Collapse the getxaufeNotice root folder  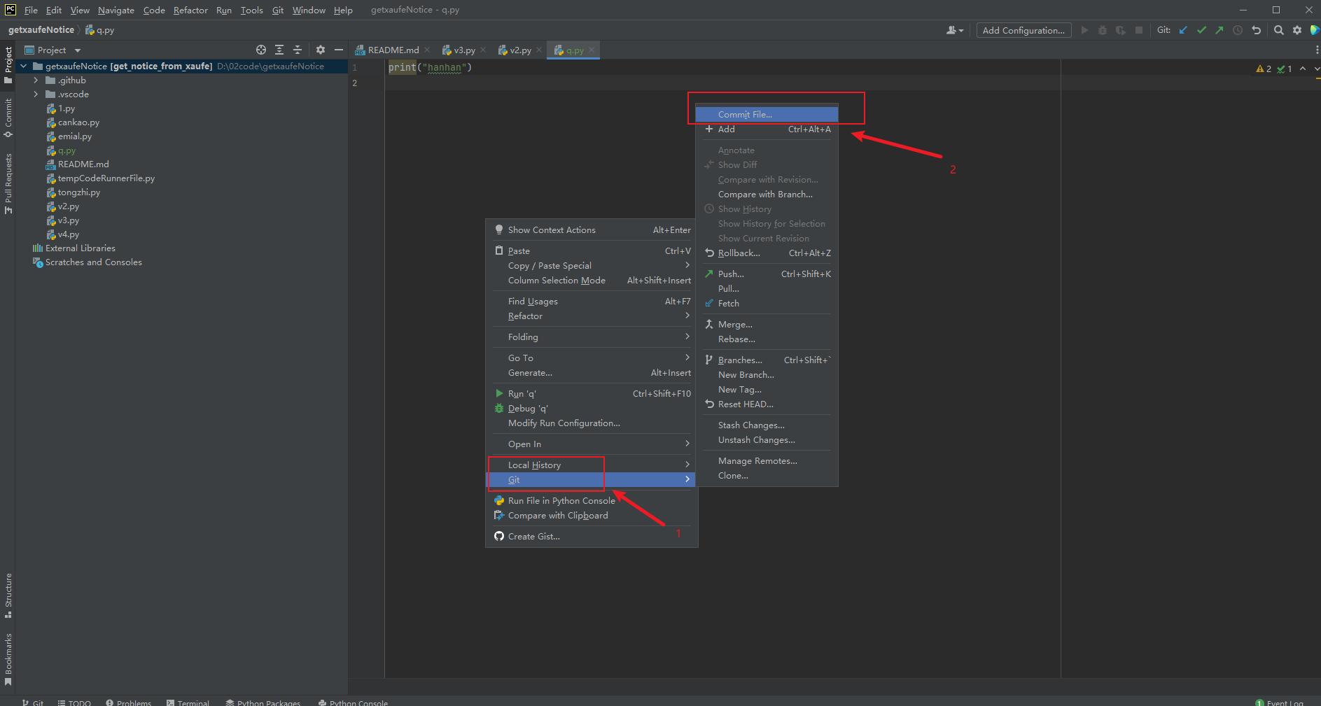click(x=24, y=66)
